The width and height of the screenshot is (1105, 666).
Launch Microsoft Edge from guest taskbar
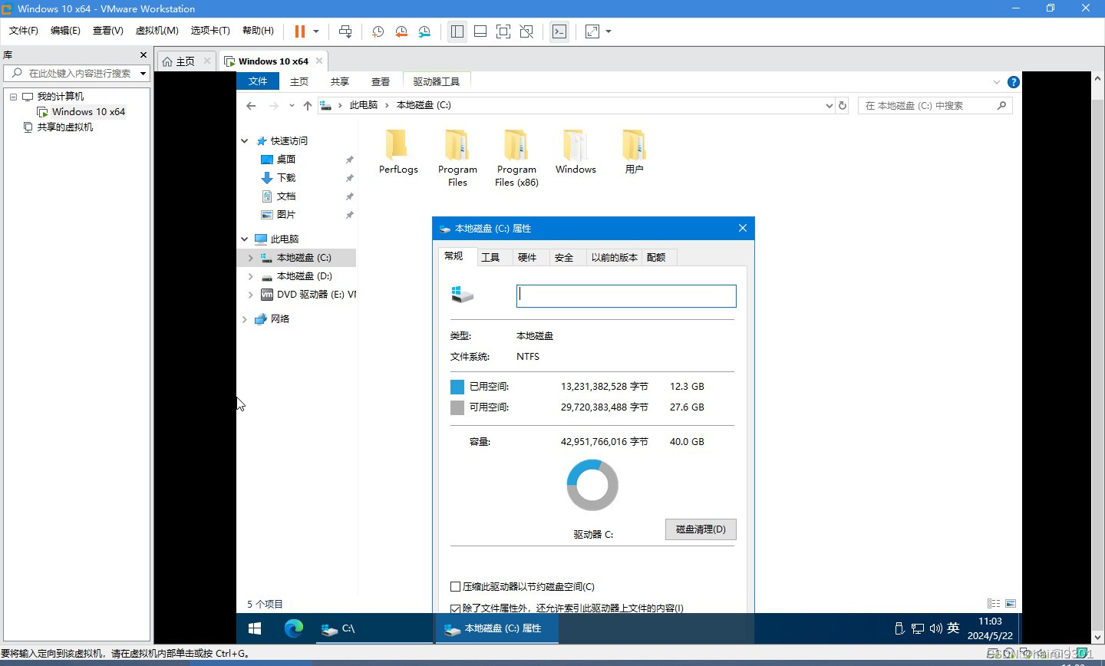294,628
